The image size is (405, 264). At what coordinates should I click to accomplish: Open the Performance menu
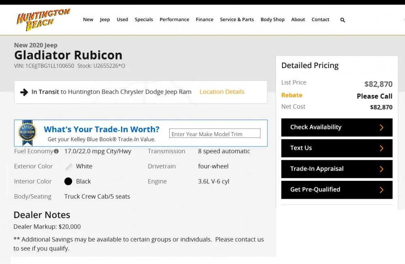(174, 19)
